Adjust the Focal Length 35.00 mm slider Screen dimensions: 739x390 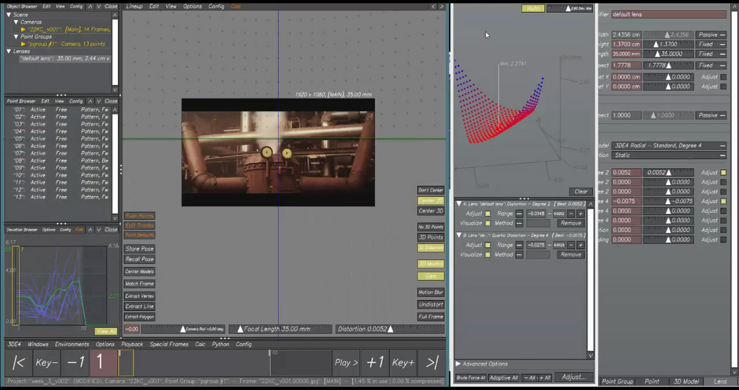coord(281,329)
